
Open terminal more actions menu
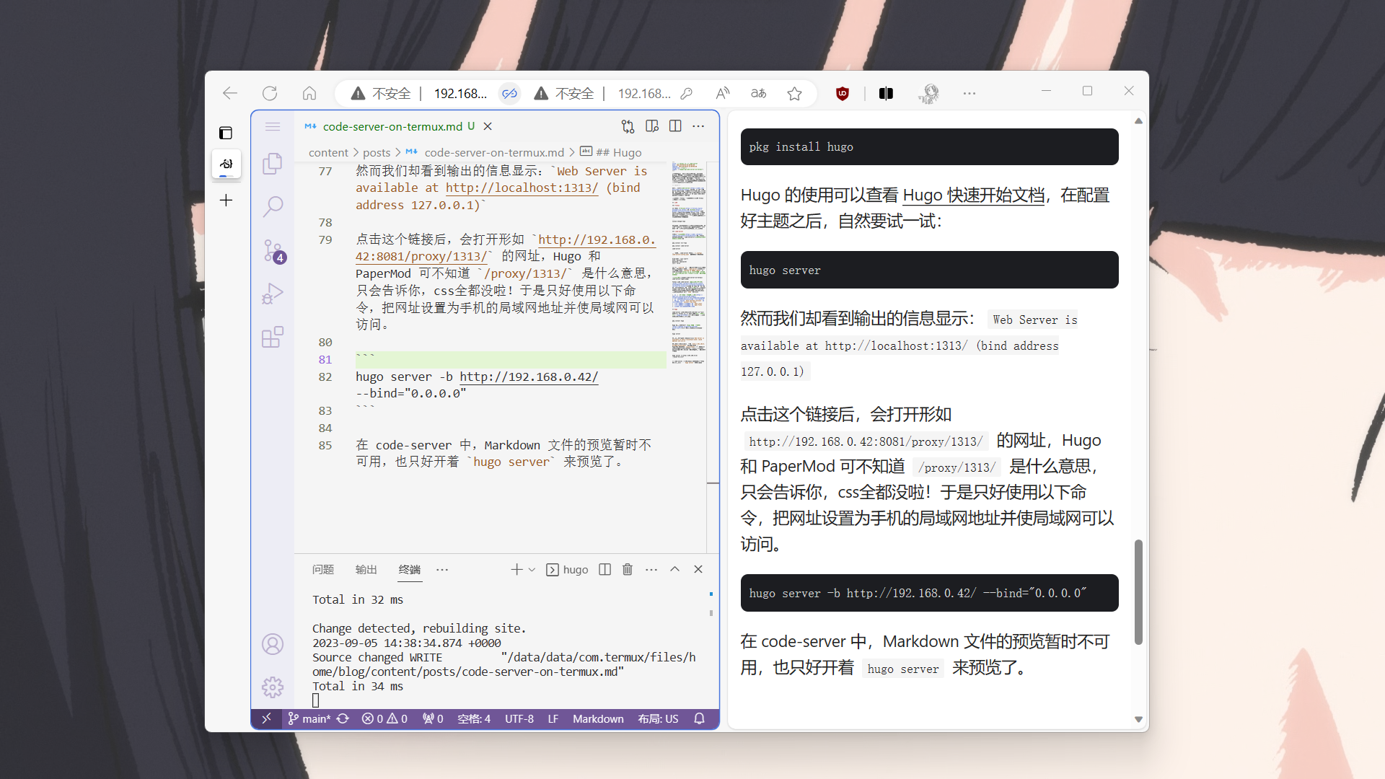(651, 570)
